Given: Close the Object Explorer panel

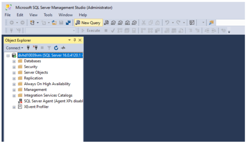Looking at the screenshot, I should pos(80,40).
